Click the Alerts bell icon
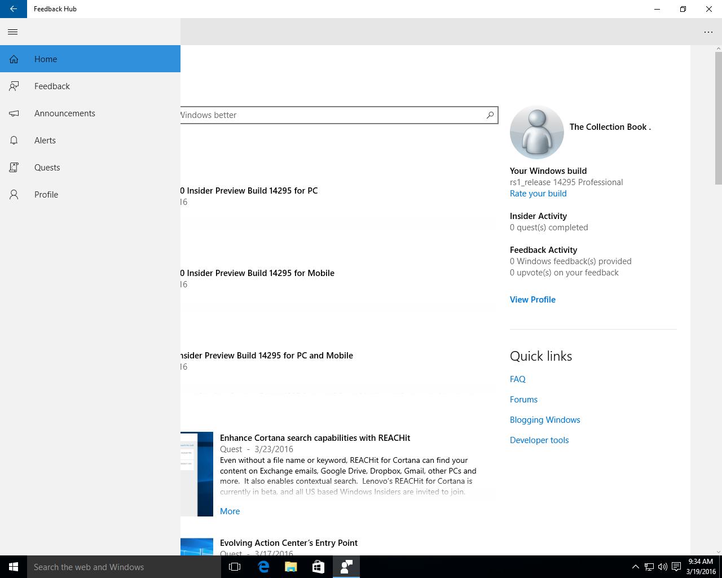The height and width of the screenshot is (578, 722). coord(14,141)
